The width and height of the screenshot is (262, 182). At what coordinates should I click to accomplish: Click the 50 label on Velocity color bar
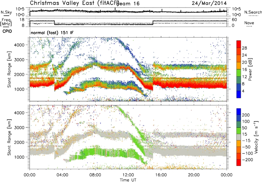click(x=244, y=128)
